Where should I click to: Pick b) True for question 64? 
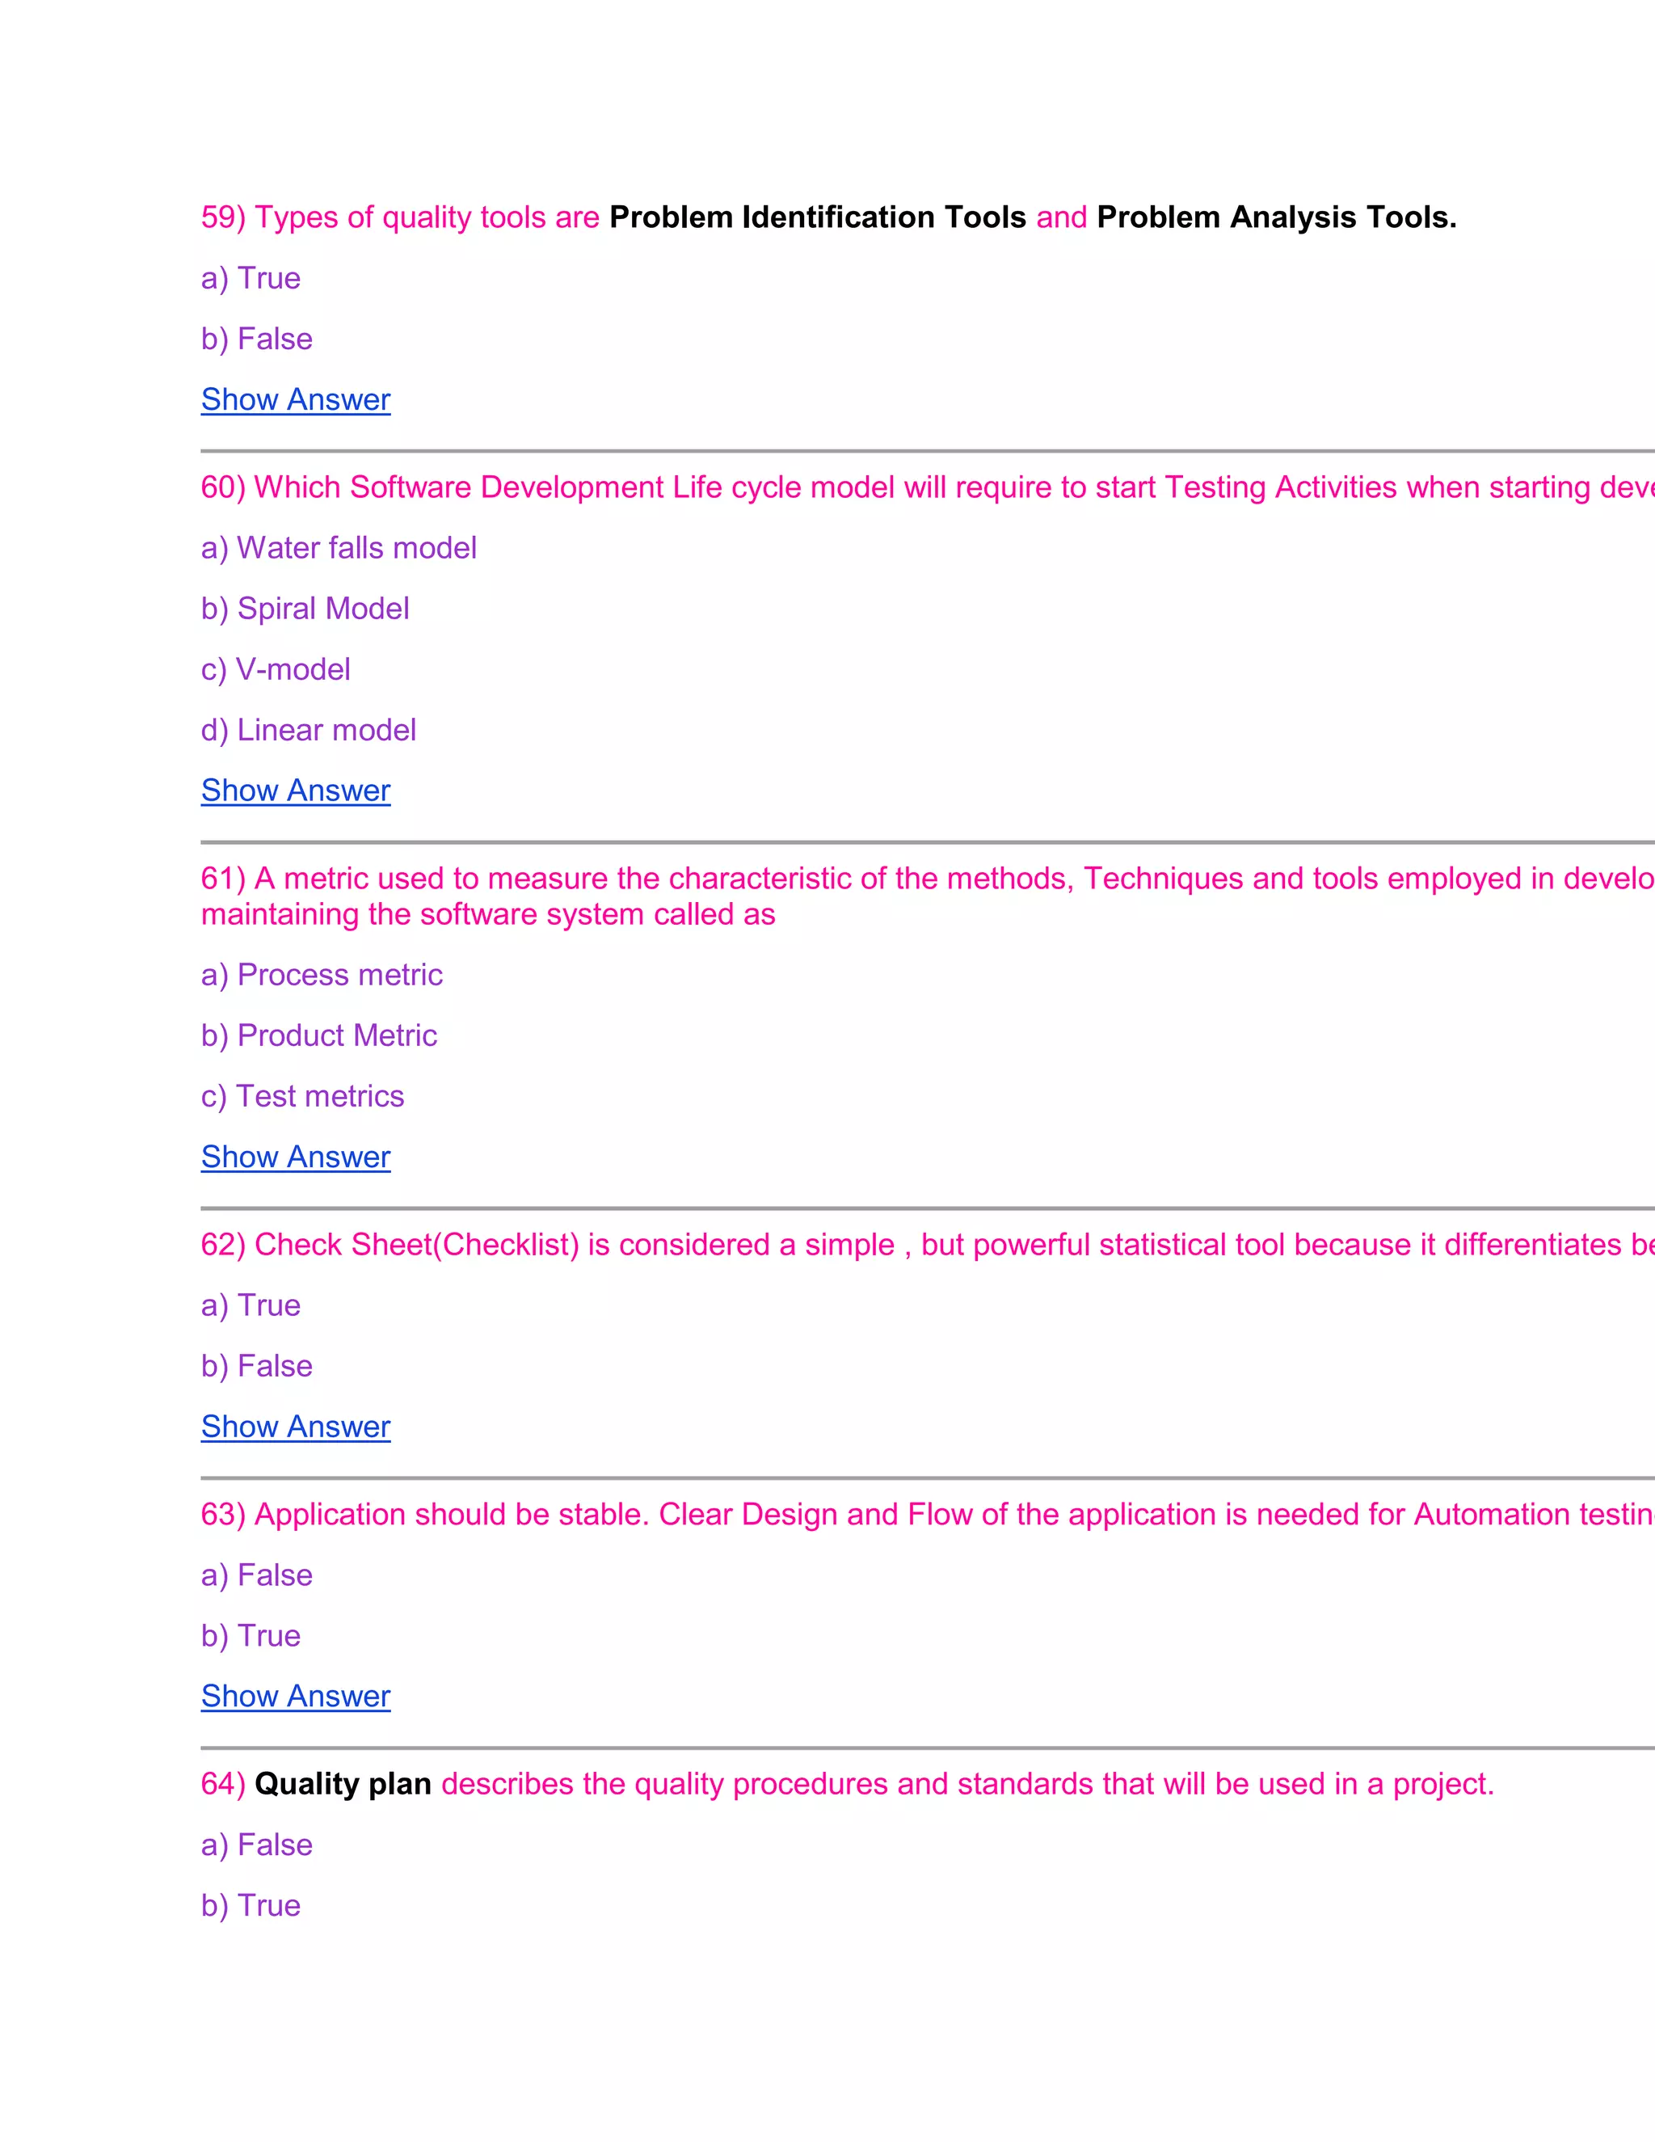click(x=251, y=1906)
